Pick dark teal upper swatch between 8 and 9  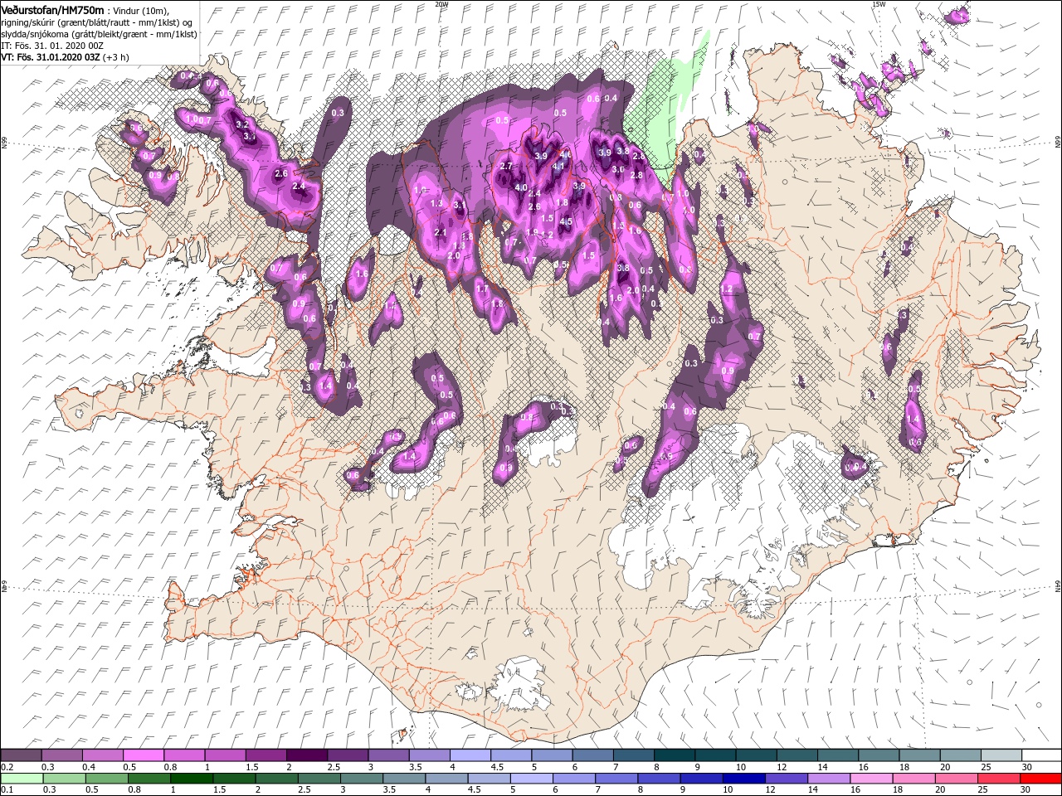[x=674, y=755]
